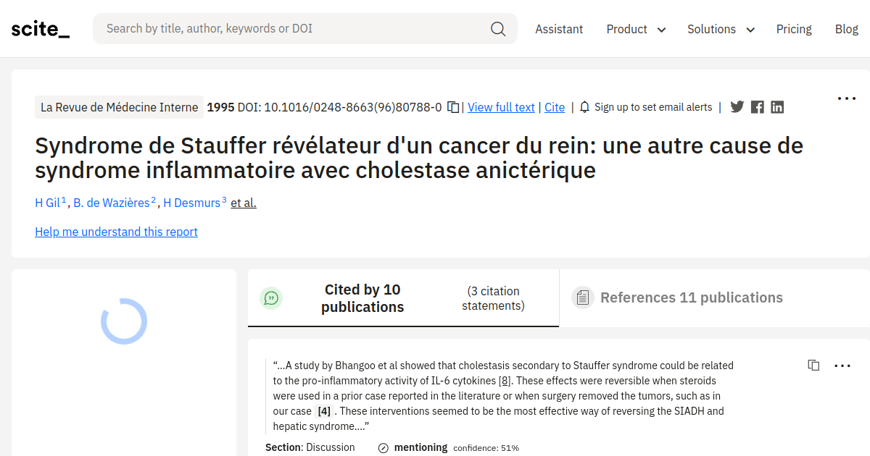Click the mentioning classification badge icon
Image resolution: width=870 pixels, height=456 pixels.
(382, 447)
